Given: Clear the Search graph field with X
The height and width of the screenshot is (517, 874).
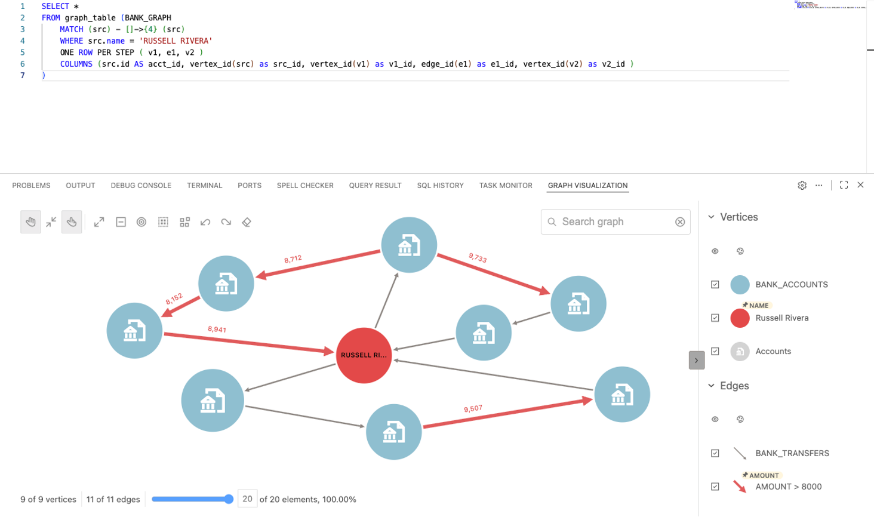Looking at the screenshot, I should [680, 222].
